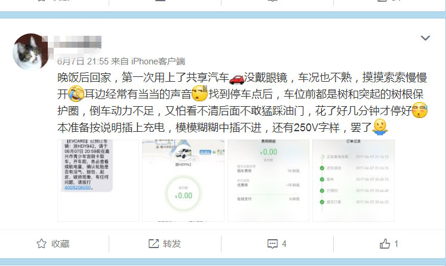Open the poster's cat avatar
Viewport: 446px width, 266px height.
click(x=30, y=51)
